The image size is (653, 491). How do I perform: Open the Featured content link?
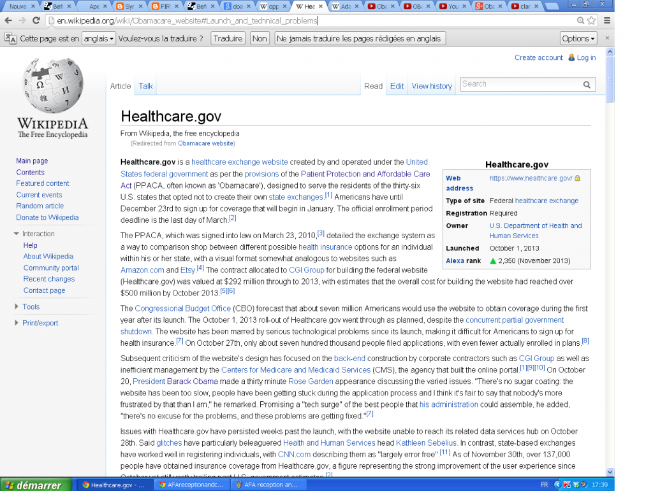43,183
